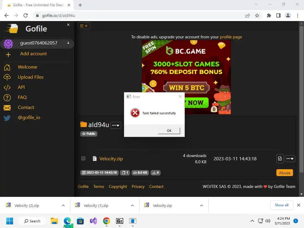
Task: Click the Velocity.zip file type icon
Action: 95,159
